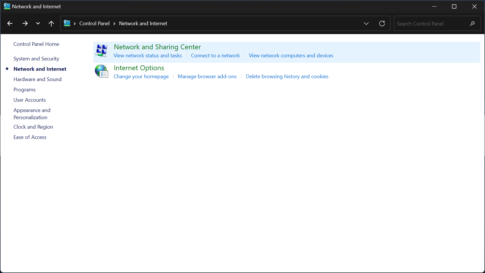Click Change your homepage
The height and width of the screenshot is (273, 485).
point(141,76)
